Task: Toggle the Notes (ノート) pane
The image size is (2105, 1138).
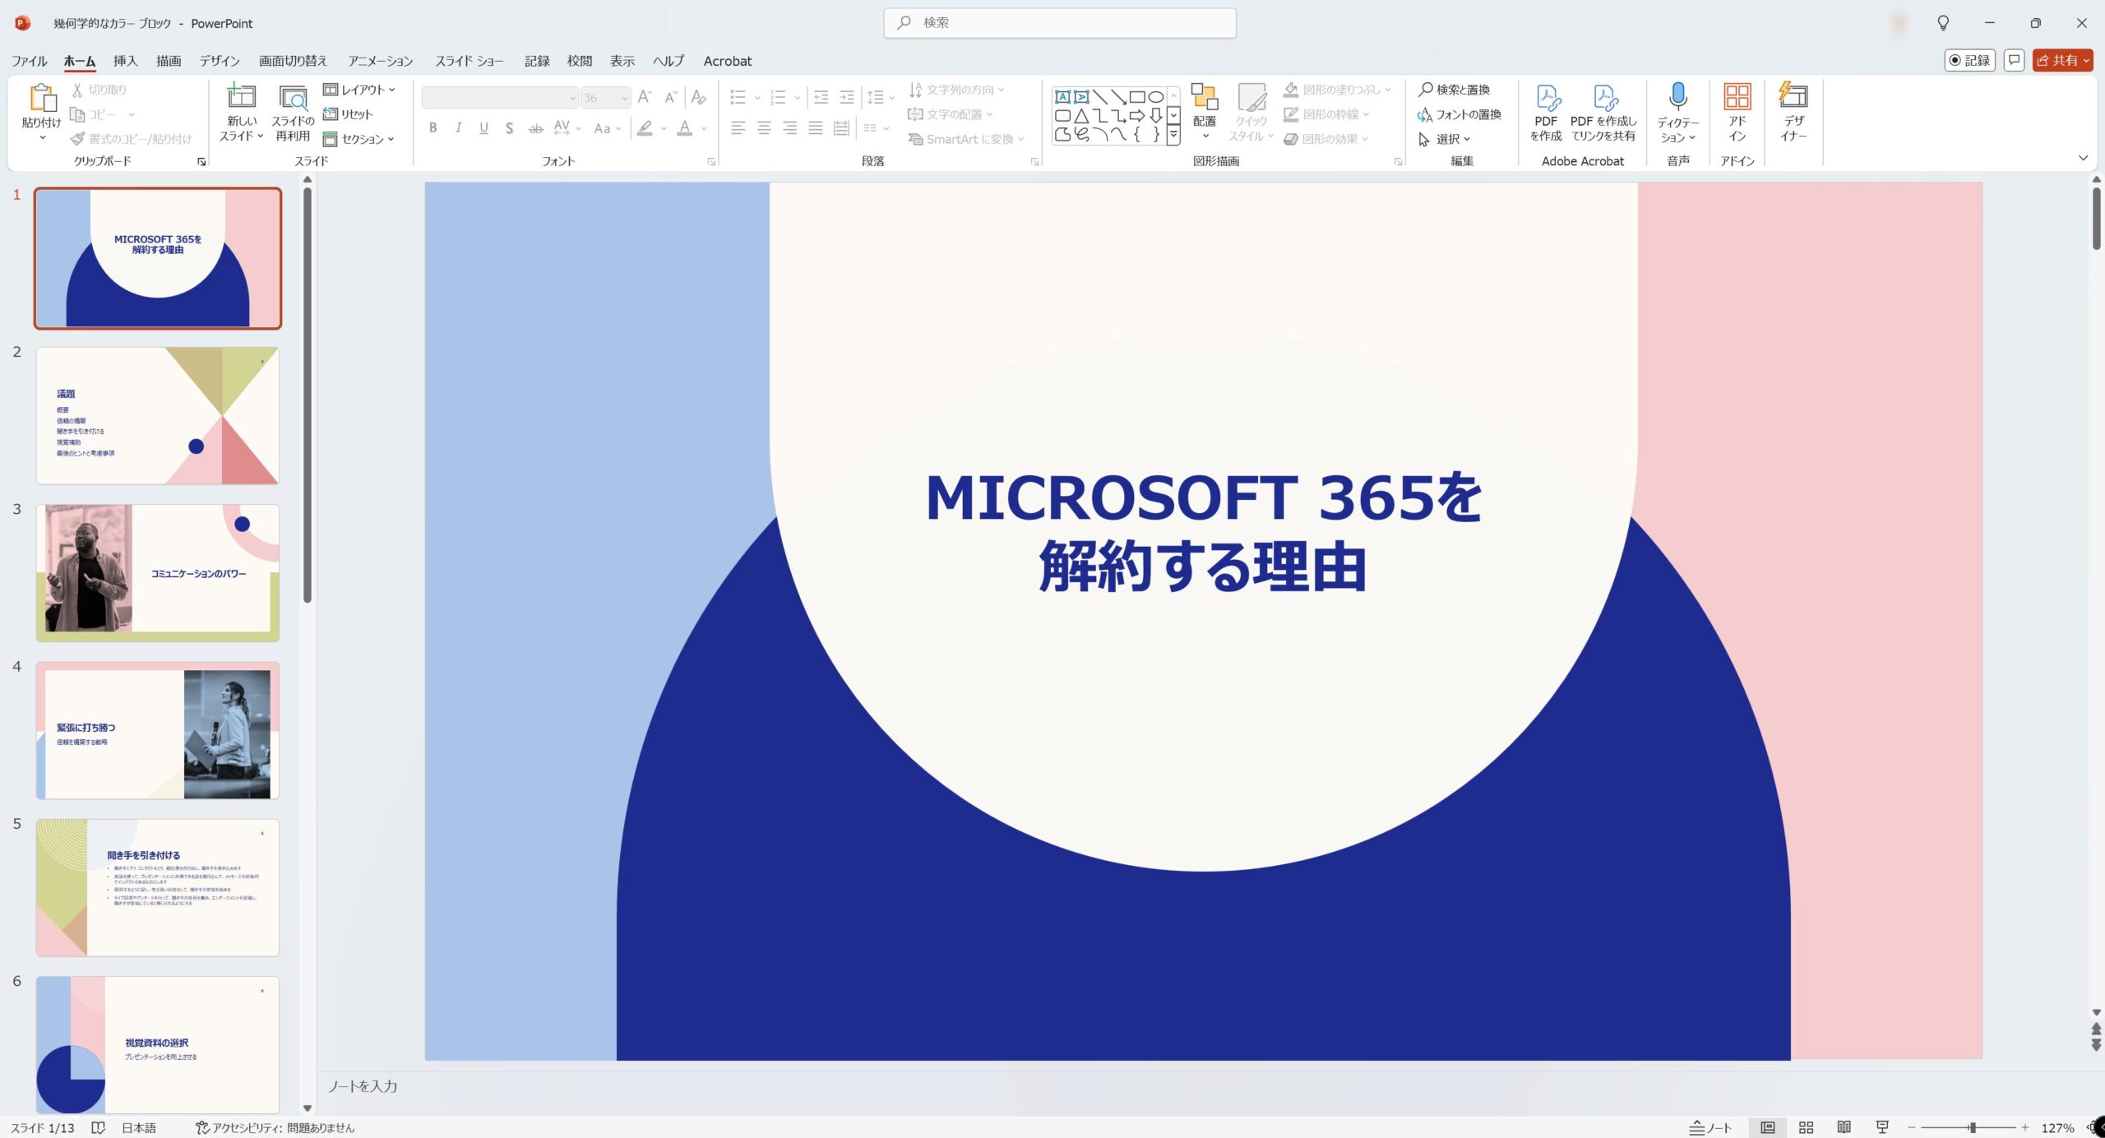Action: click(1710, 1127)
